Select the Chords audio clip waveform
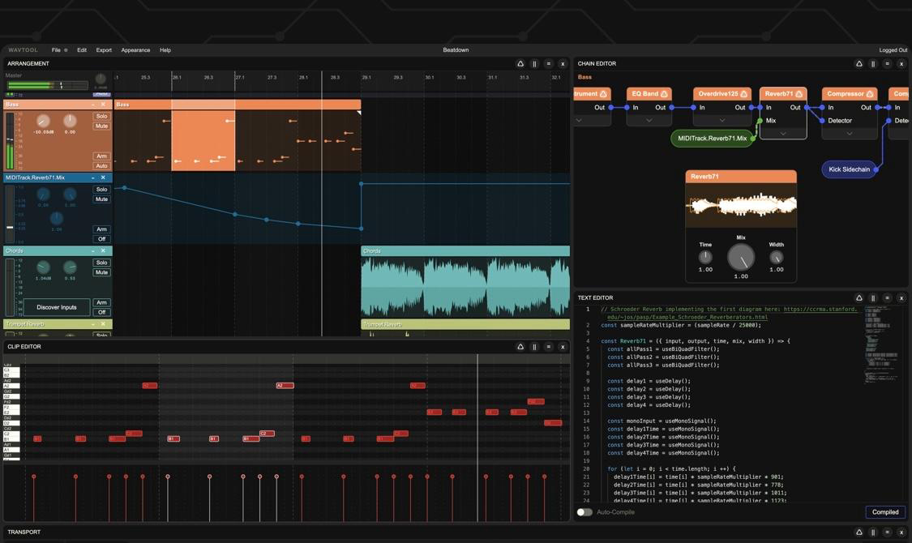Image resolution: width=912 pixels, height=543 pixels. click(465, 287)
